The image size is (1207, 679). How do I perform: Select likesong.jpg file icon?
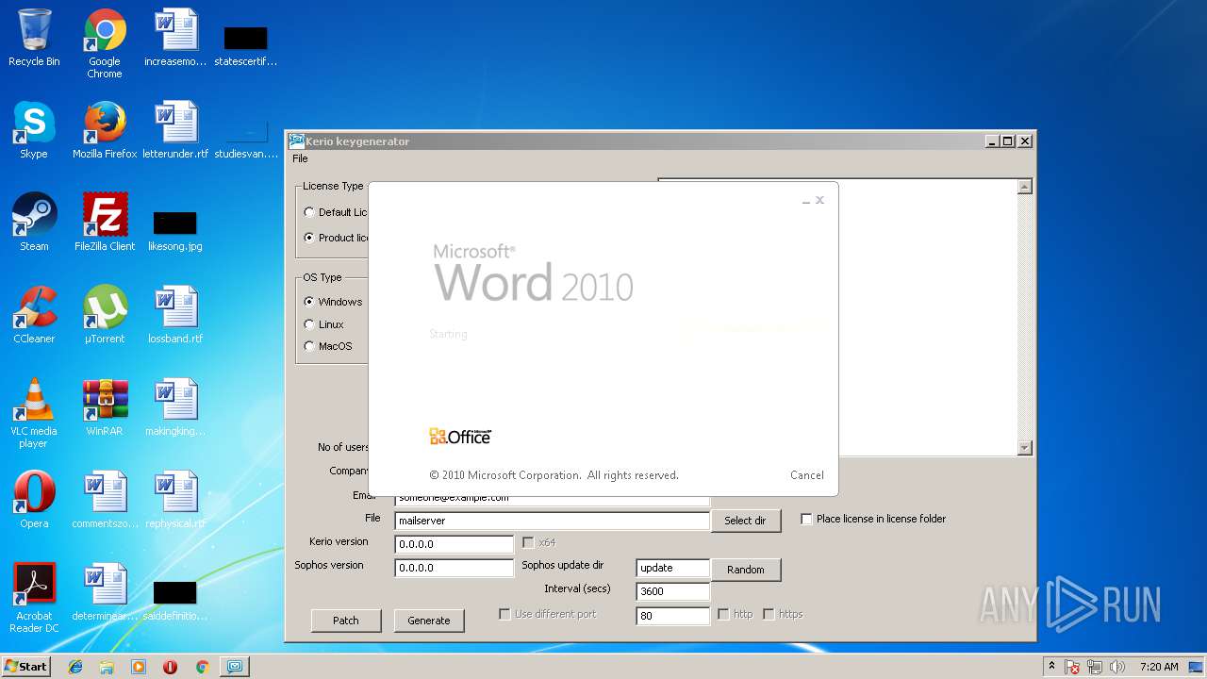tap(175, 231)
